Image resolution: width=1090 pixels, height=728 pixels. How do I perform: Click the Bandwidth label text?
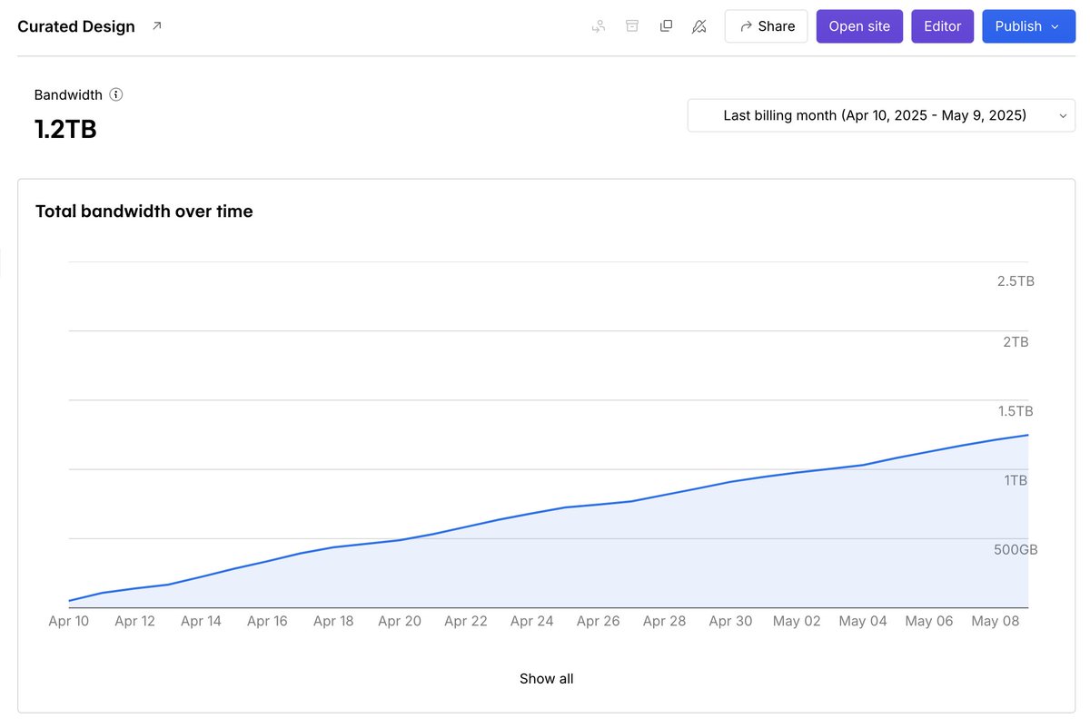[x=68, y=94]
